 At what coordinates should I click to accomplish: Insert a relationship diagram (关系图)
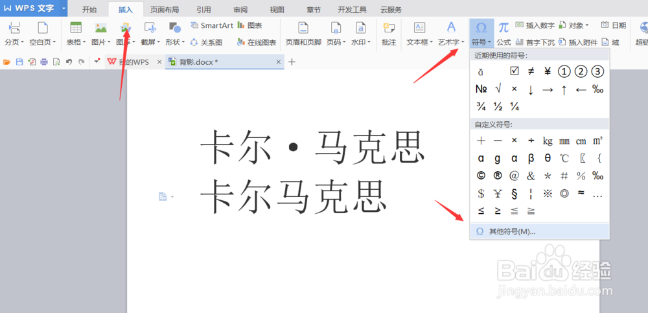[x=206, y=42]
